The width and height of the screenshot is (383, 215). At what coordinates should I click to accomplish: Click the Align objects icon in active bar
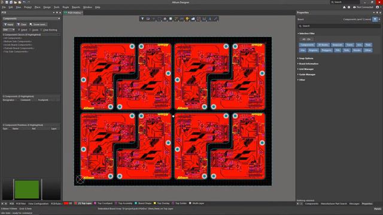click(165, 19)
